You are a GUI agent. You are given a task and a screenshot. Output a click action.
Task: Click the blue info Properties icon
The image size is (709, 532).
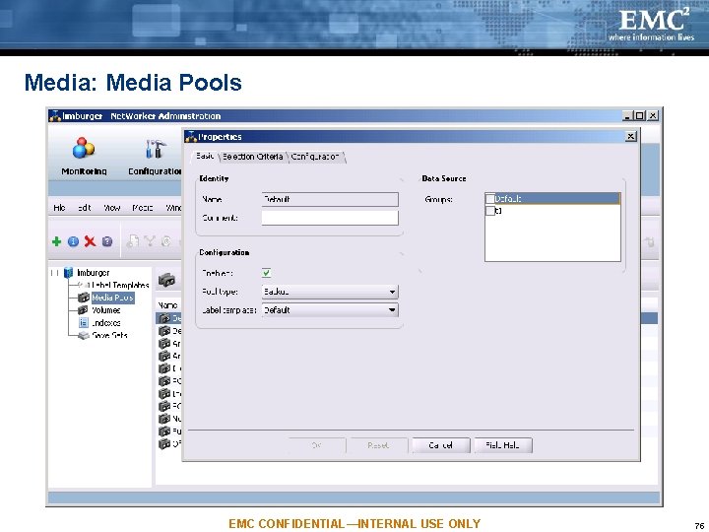[x=73, y=241]
